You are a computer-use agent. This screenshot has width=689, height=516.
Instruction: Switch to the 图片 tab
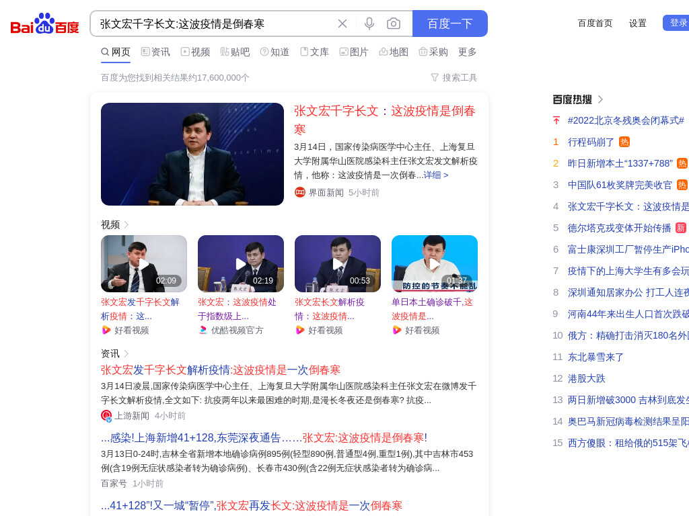[354, 52]
